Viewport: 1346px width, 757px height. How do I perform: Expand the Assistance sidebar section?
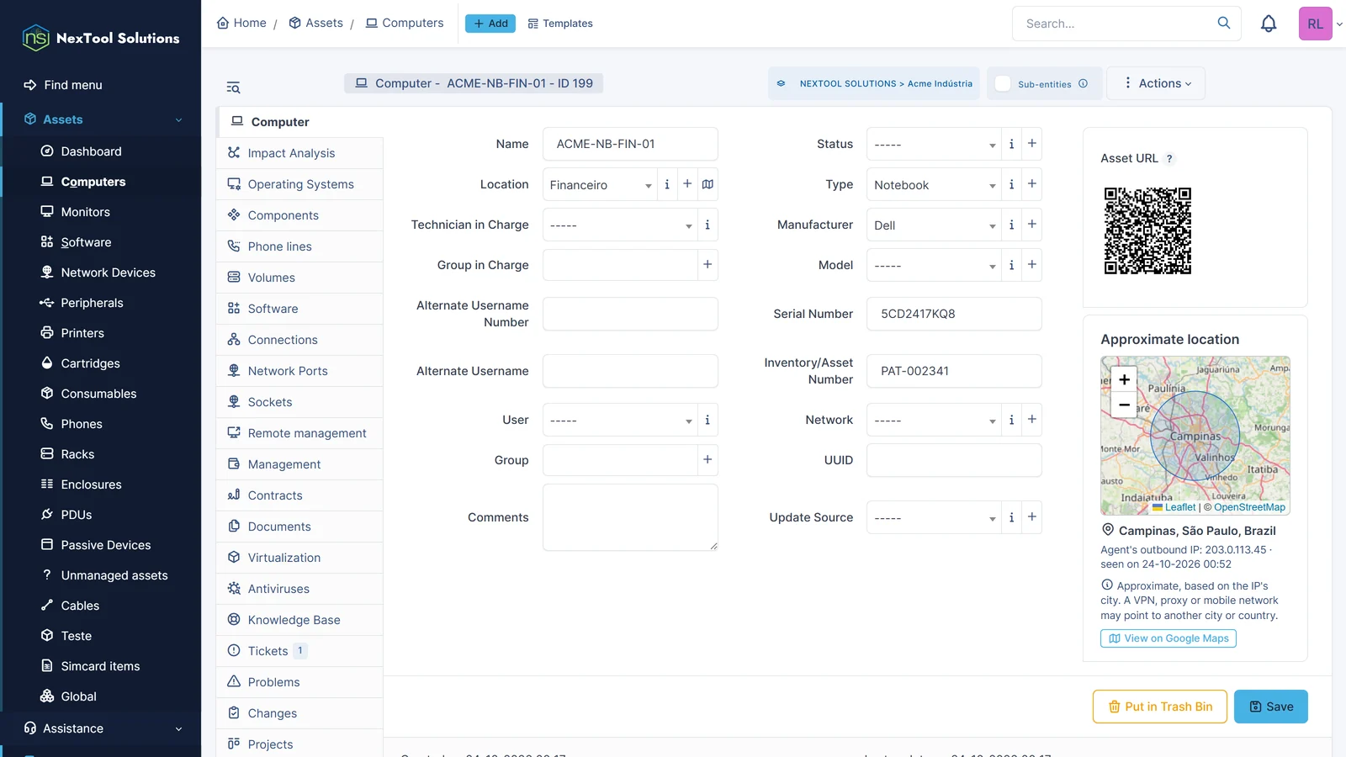pyautogui.click(x=101, y=728)
